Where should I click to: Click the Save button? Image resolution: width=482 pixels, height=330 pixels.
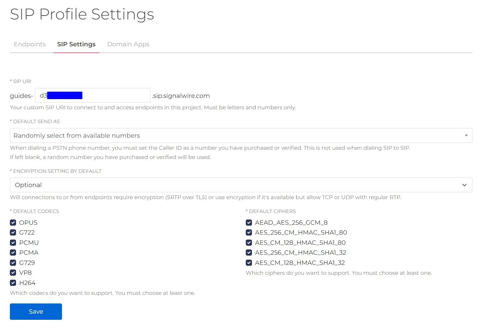(x=35, y=311)
